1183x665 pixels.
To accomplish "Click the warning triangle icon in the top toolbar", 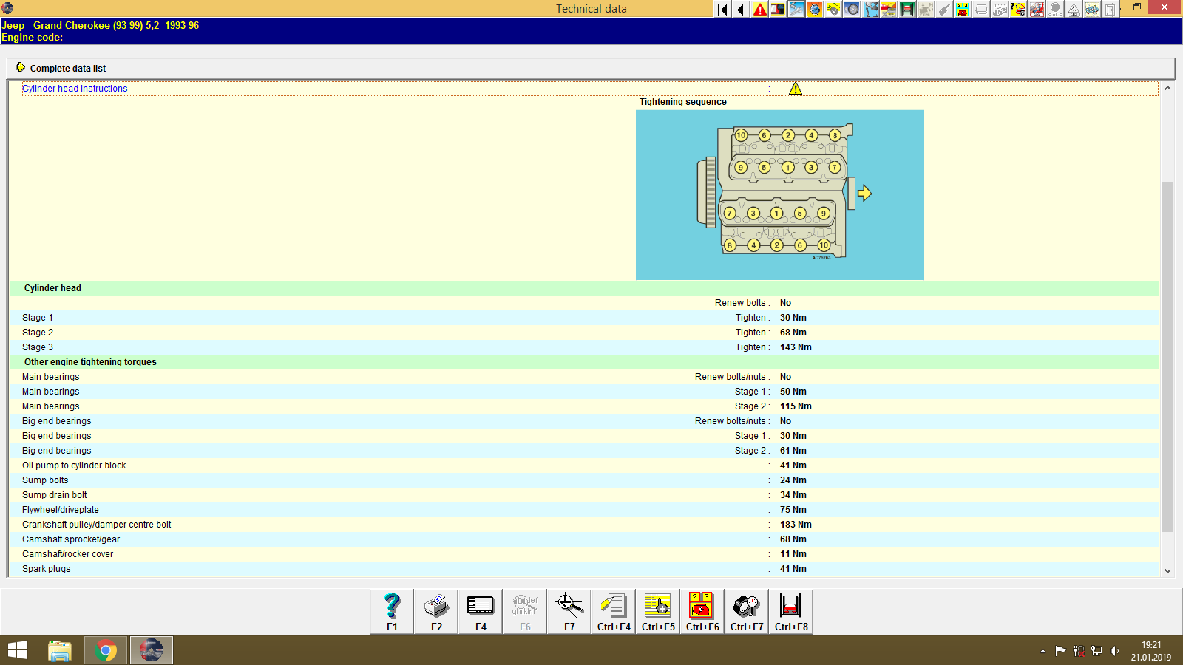I will click(759, 10).
